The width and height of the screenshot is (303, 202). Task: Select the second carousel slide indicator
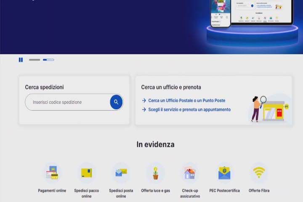pos(48,60)
